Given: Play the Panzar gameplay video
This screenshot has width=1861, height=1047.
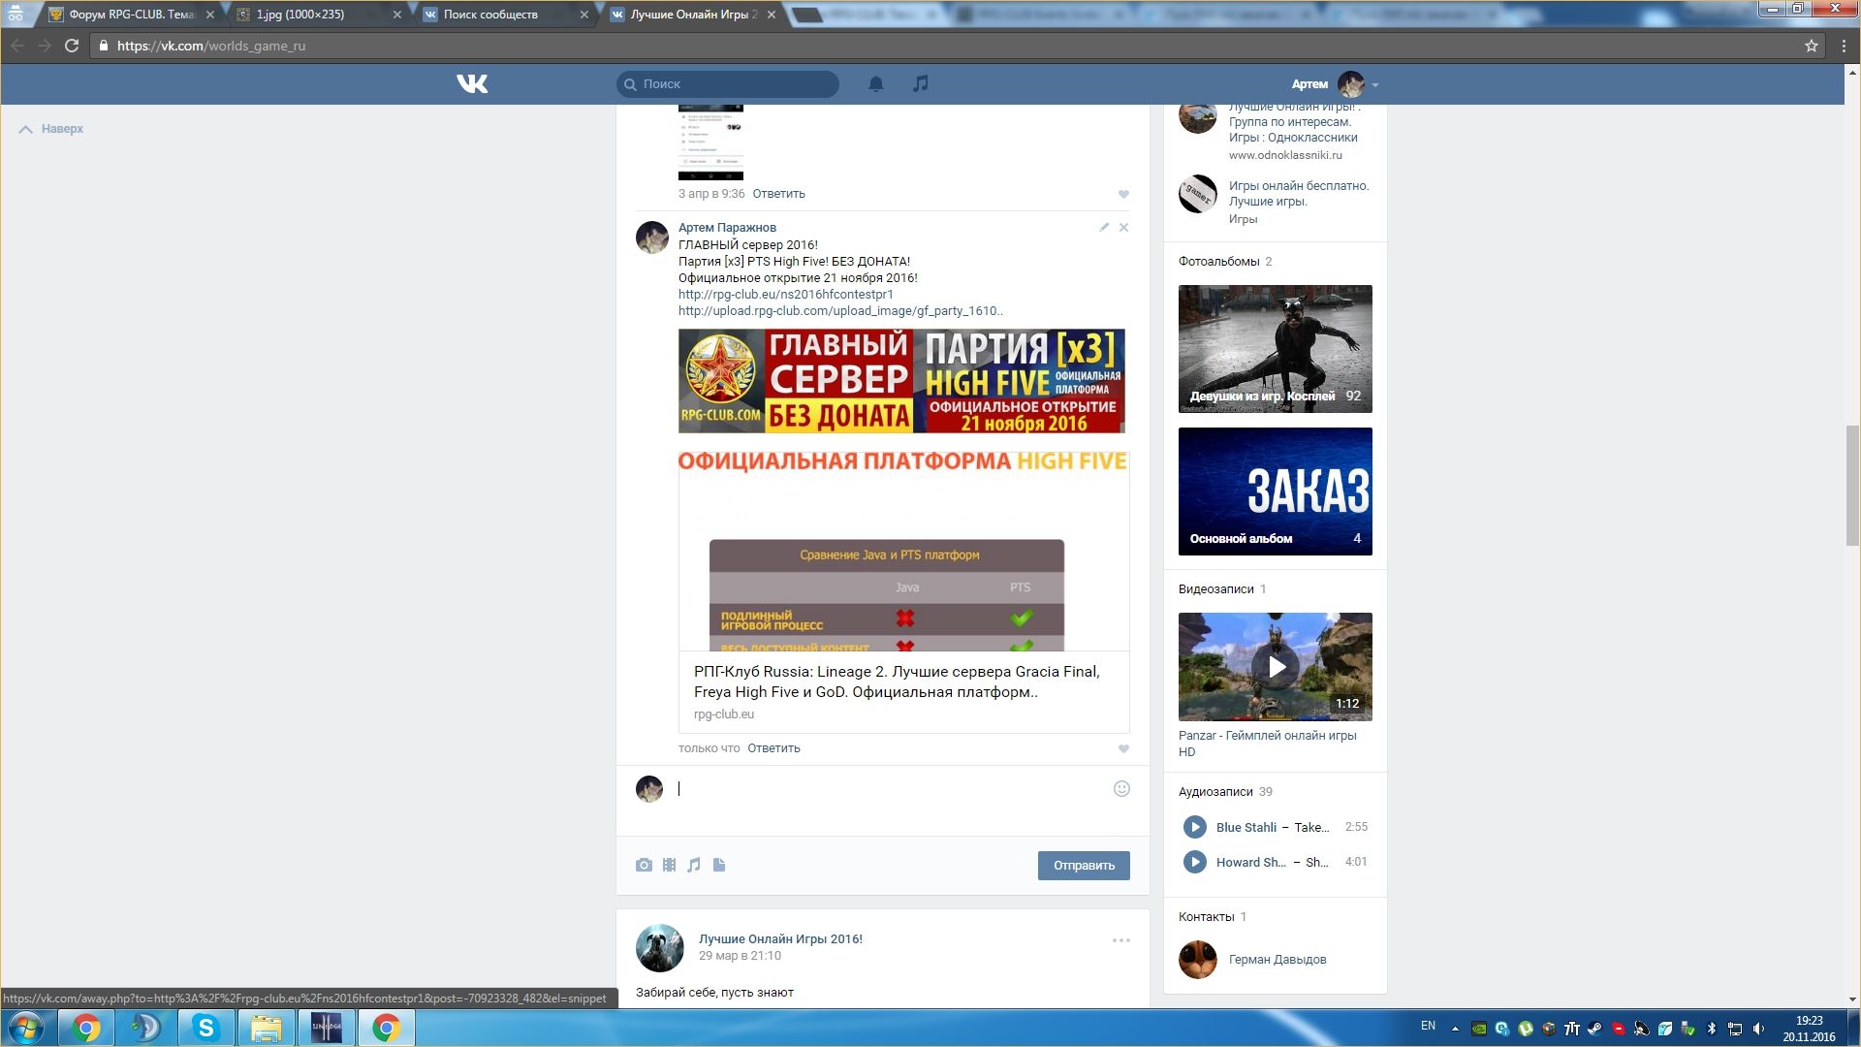Looking at the screenshot, I should pyautogui.click(x=1276, y=667).
